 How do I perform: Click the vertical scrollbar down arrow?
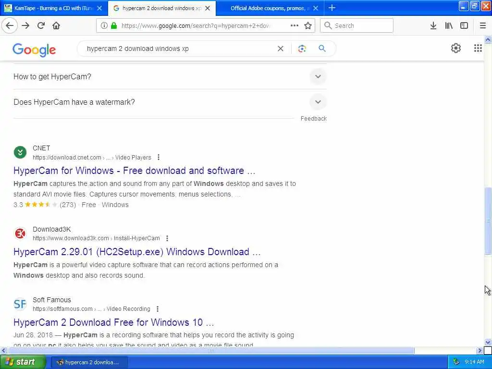(488, 342)
